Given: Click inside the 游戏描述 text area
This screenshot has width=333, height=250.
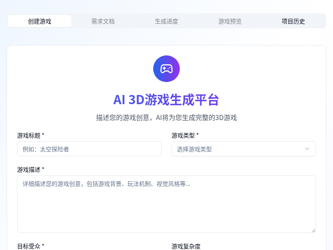Looking at the screenshot, I should (x=166, y=204).
